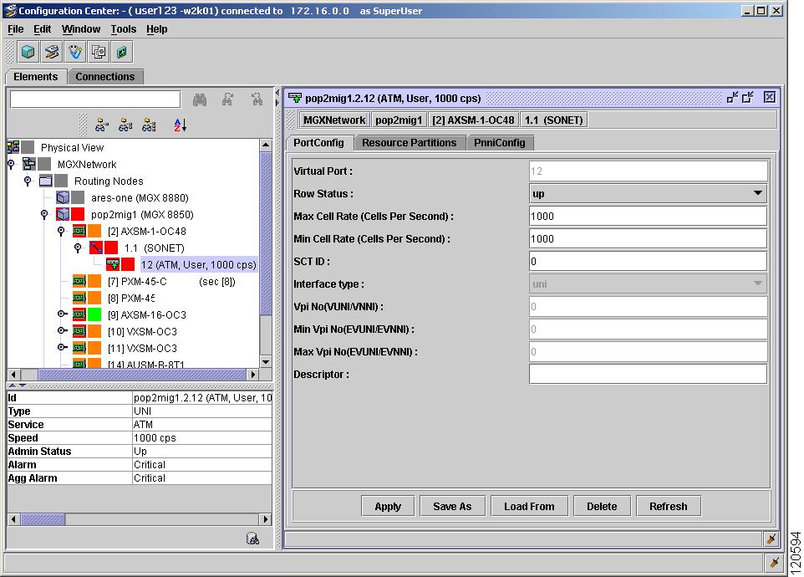Click the port icon in the pop2mig1.2.12 title bar
804x577 pixels.
295,98
